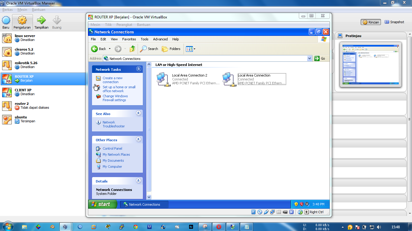The height and width of the screenshot is (231, 412).
Task: Click the Tampilkan green arrow icon
Action: click(x=41, y=20)
